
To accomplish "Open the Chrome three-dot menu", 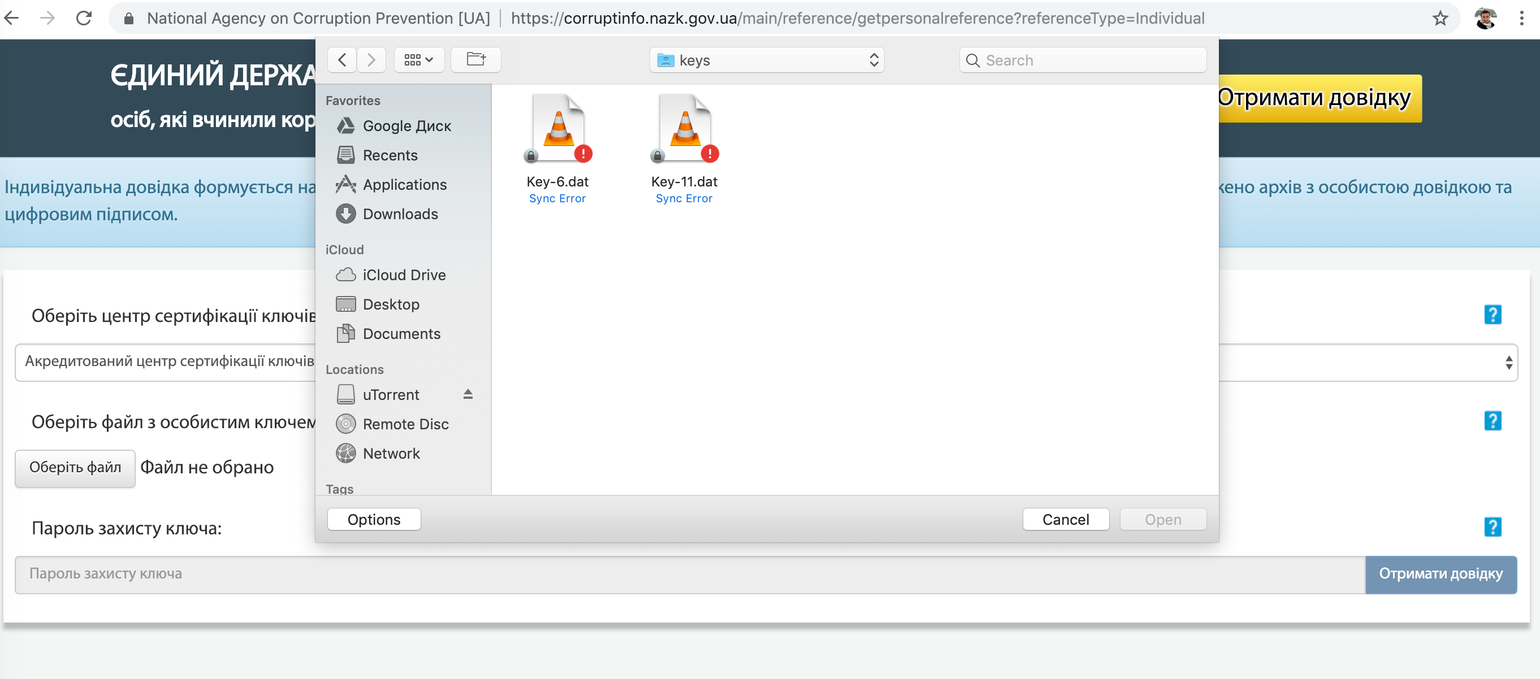I will 1521,19.
